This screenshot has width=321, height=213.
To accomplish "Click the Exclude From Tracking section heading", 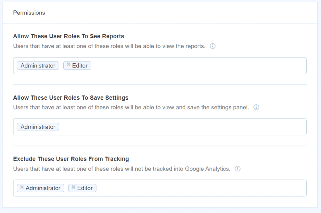I will click(x=71, y=159).
